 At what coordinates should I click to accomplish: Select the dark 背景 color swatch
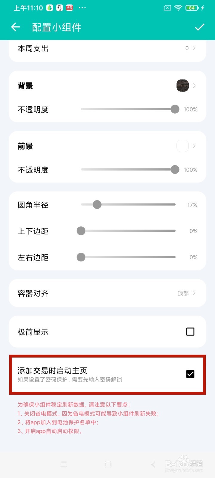[182, 86]
